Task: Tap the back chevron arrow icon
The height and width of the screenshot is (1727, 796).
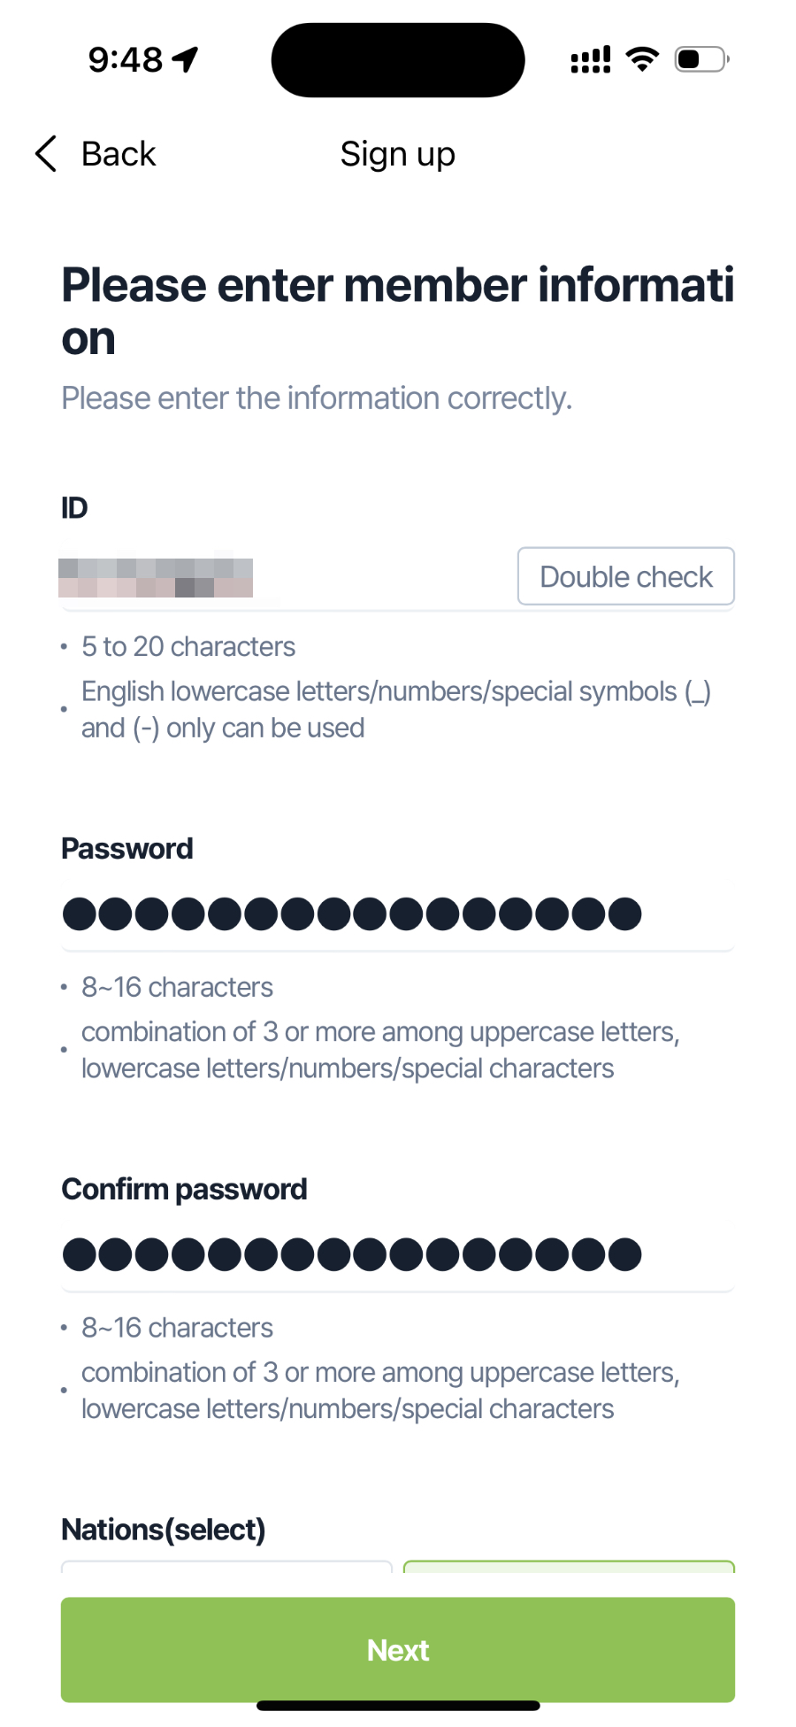Action: click(x=46, y=154)
